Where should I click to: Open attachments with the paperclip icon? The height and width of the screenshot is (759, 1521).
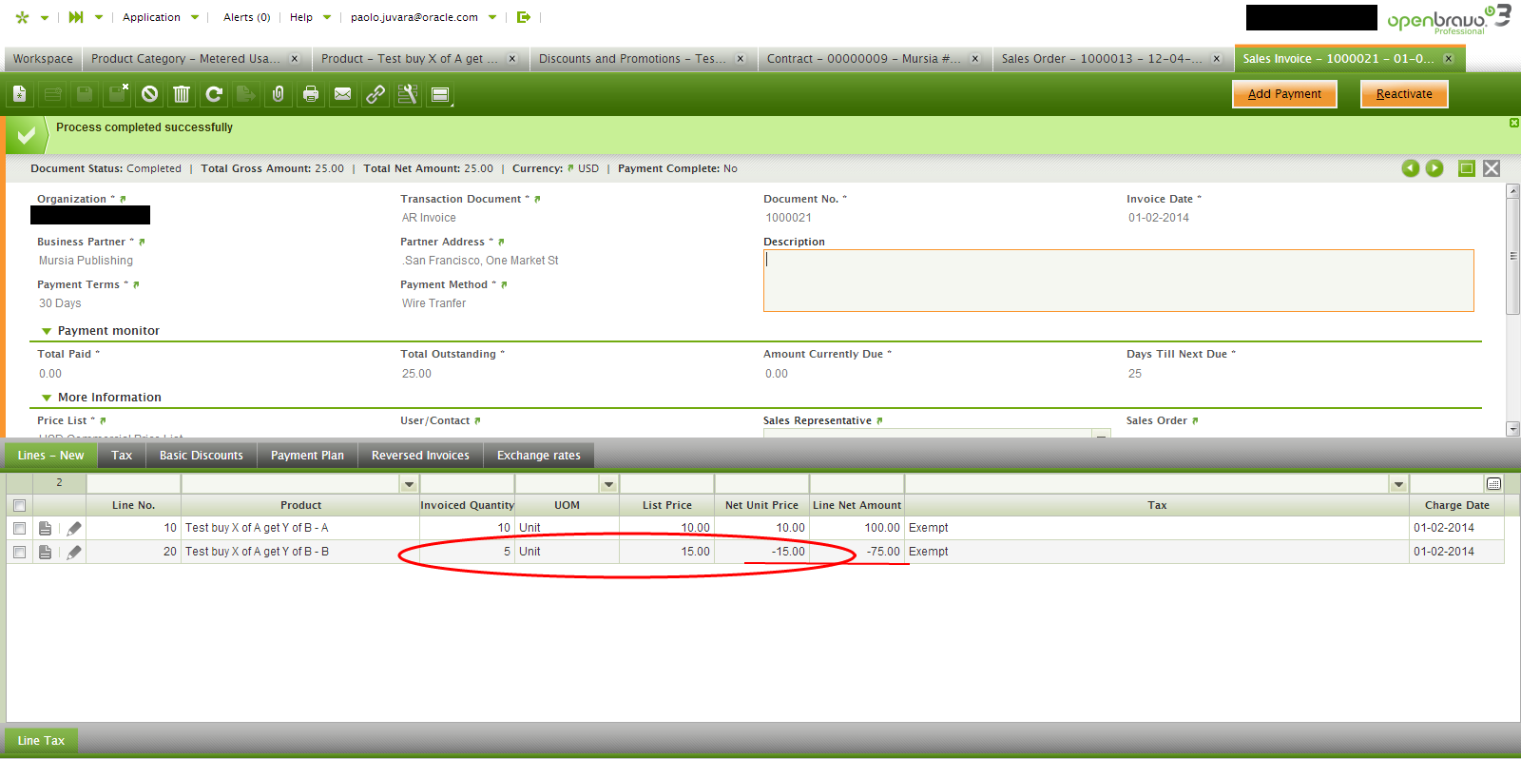[279, 94]
